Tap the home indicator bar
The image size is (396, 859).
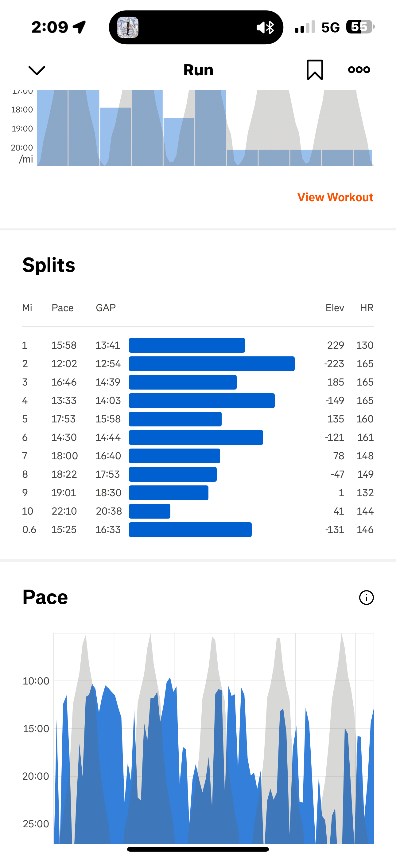(198, 849)
